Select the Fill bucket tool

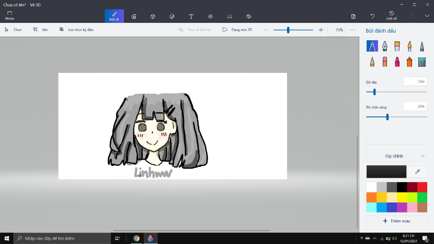click(422, 62)
